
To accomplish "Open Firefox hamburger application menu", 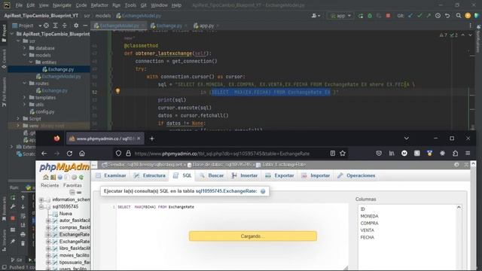I will pyautogui.click(x=468, y=154).
